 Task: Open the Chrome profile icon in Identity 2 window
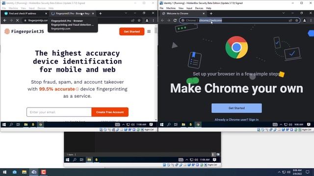pos(147,21)
